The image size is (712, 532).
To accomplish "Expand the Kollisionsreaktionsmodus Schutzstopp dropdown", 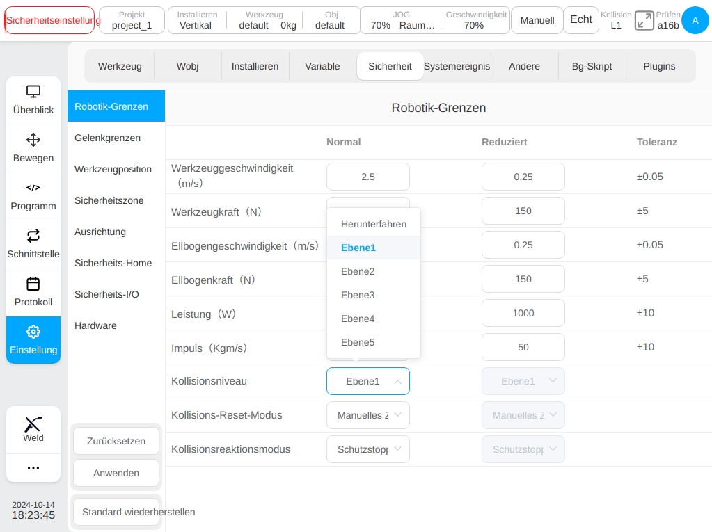I will pos(367,449).
